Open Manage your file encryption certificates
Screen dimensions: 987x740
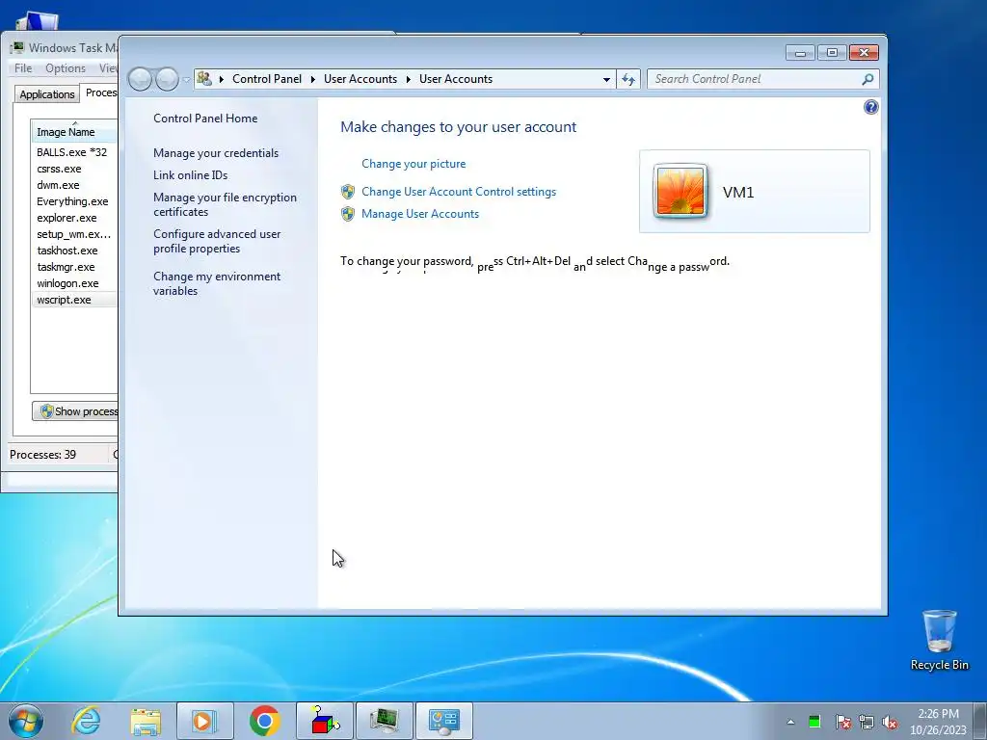pyautogui.click(x=225, y=204)
